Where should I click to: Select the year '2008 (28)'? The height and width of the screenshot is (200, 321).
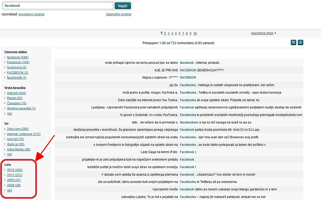pyautogui.click(x=14, y=185)
